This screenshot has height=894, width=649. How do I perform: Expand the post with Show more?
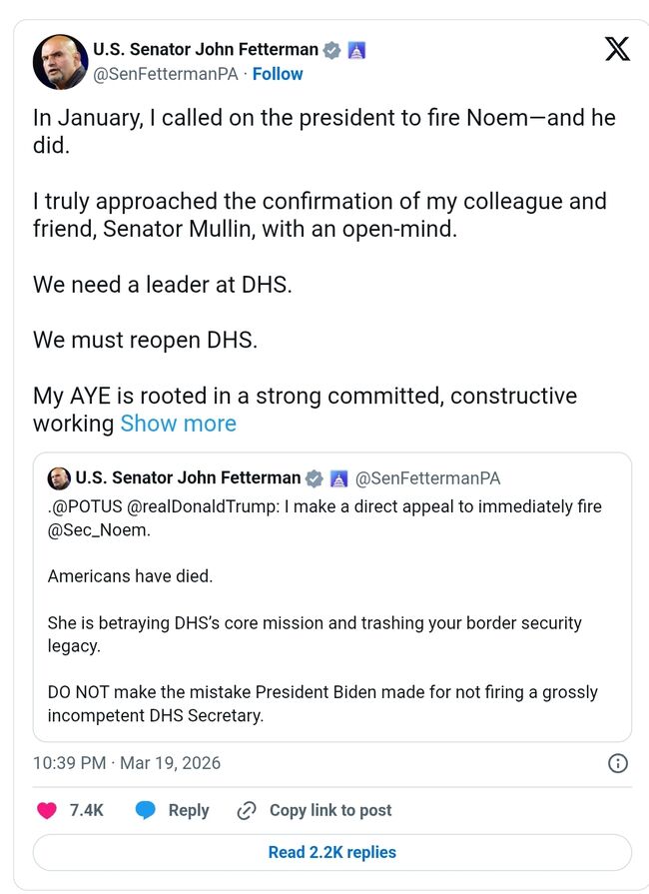(178, 424)
